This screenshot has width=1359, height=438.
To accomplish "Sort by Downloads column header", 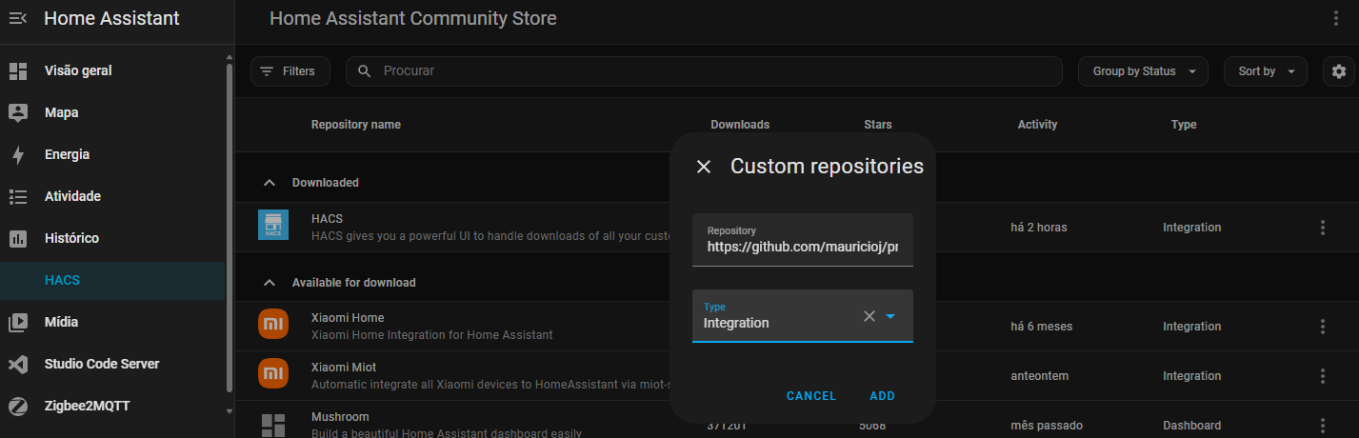I will pos(740,125).
